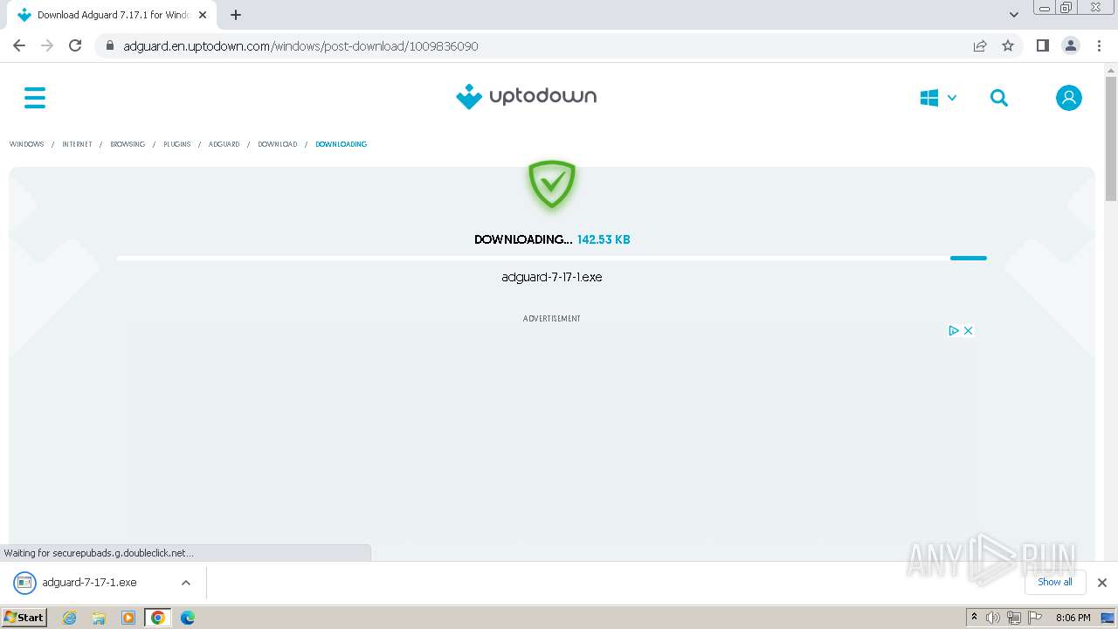Click the taskbar clock showing 8:06 PM

(x=1073, y=618)
